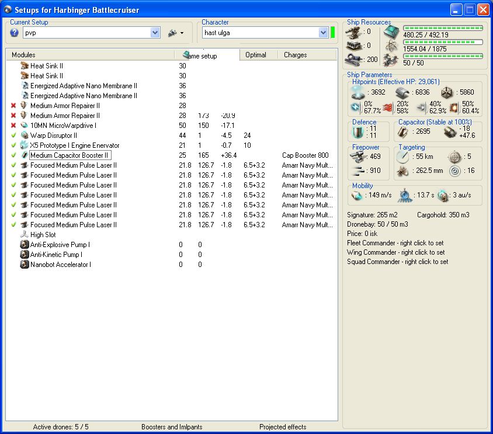Click the calibration icon showing 200
This screenshot has height=434, width=493.
(x=354, y=60)
